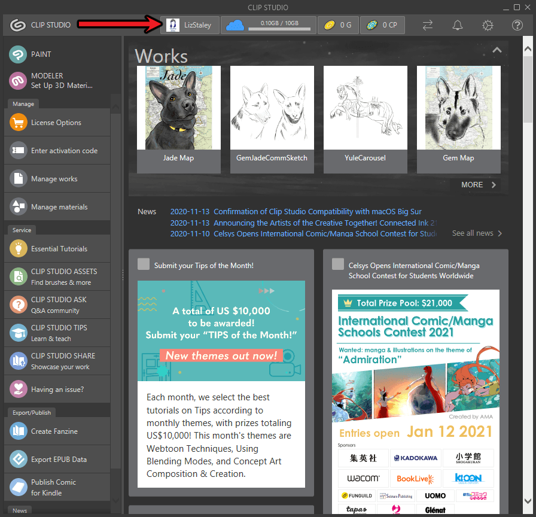The height and width of the screenshot is (517, 536).
Task: Open the notifications bell
Action: pos(458,25)
